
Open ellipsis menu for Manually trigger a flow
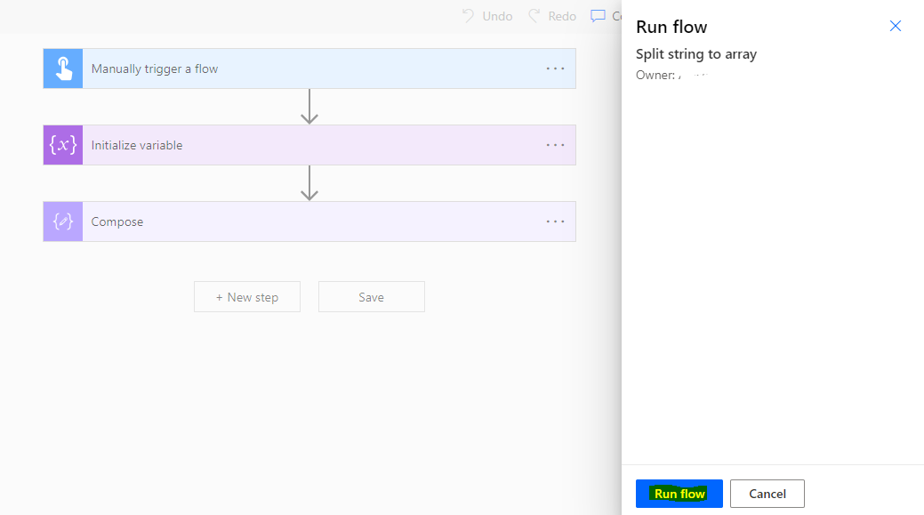[x=555, y=69]
